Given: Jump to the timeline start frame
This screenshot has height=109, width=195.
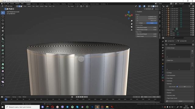Looking at the screenshot, I should coord(76,97).
